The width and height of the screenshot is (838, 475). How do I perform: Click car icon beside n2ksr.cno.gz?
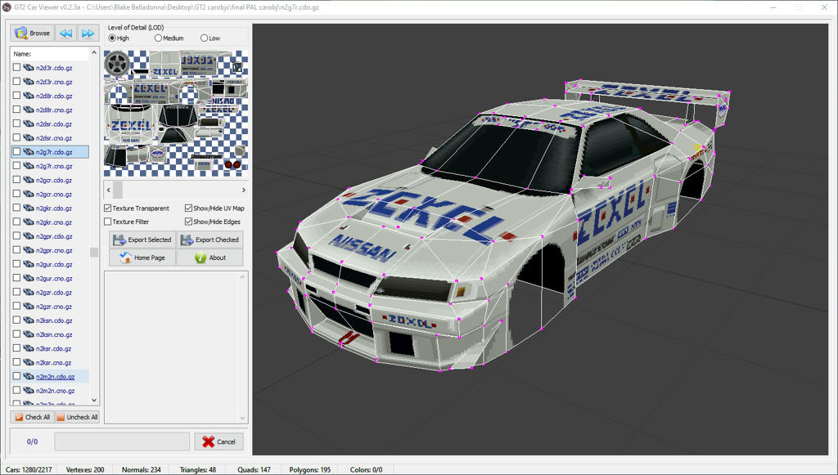29,362
